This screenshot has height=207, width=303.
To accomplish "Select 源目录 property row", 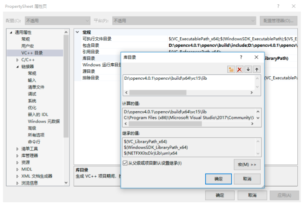I will 97,71.
